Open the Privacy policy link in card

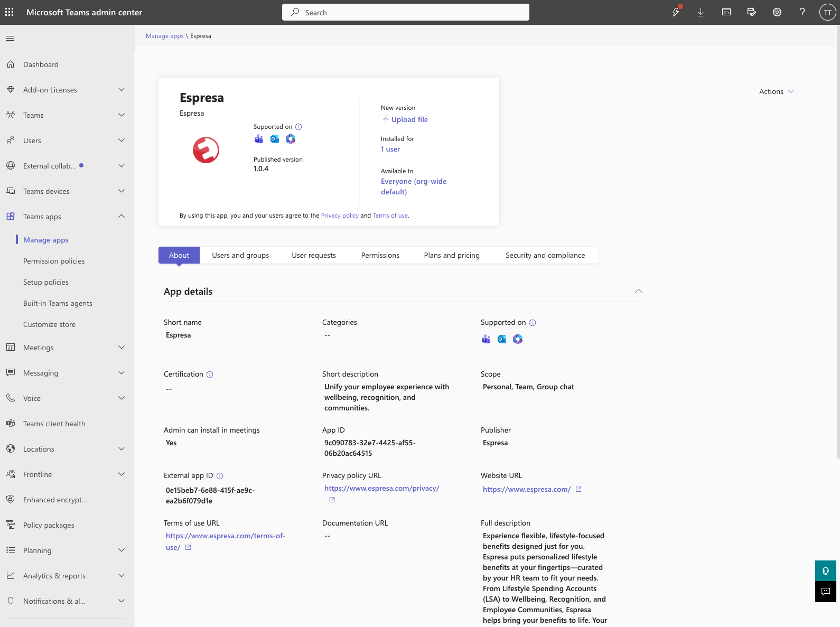click(x=340, y=216)
